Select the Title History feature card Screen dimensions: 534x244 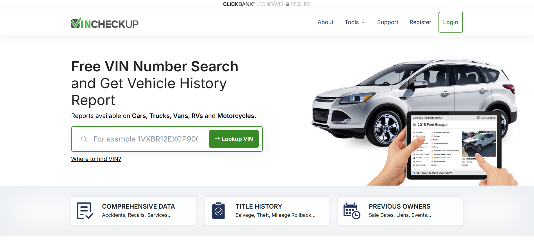click(267, 211)
